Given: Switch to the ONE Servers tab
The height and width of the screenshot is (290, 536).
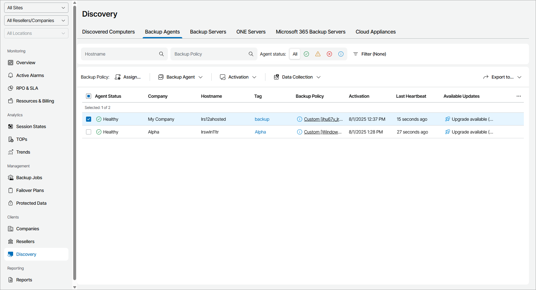Looking at the screenshot, I should click(251, 32).
